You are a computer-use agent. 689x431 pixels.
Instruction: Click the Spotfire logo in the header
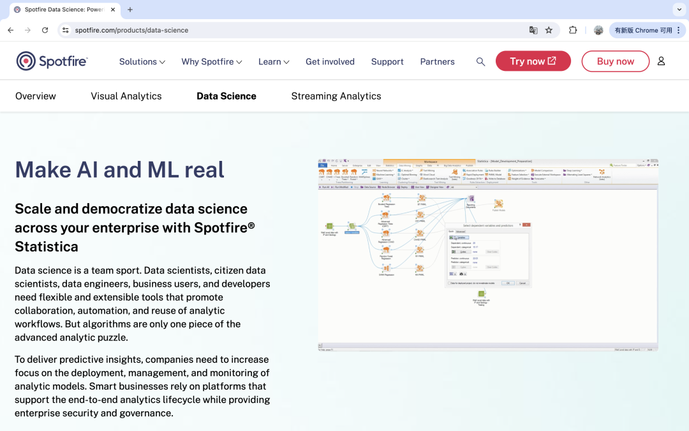[x=52, y=61]
